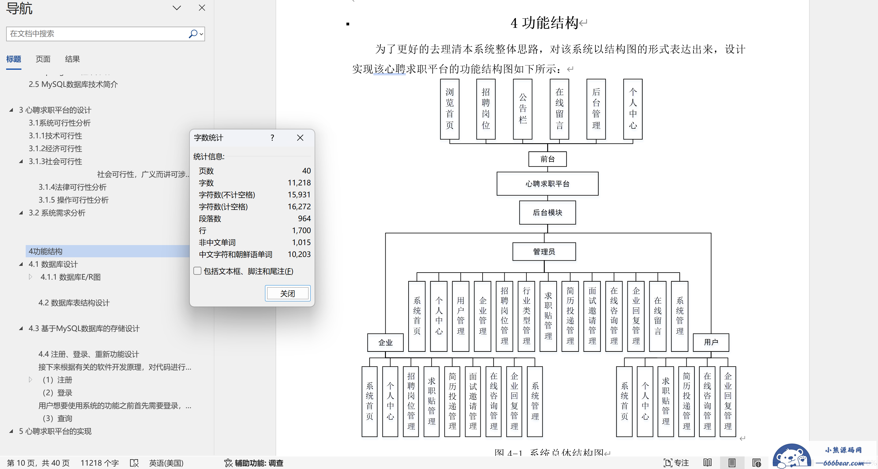Screen dimensions: 878x469
Task: Click the 用户管理 box in diagram
Action: click(x=461, y=316)
